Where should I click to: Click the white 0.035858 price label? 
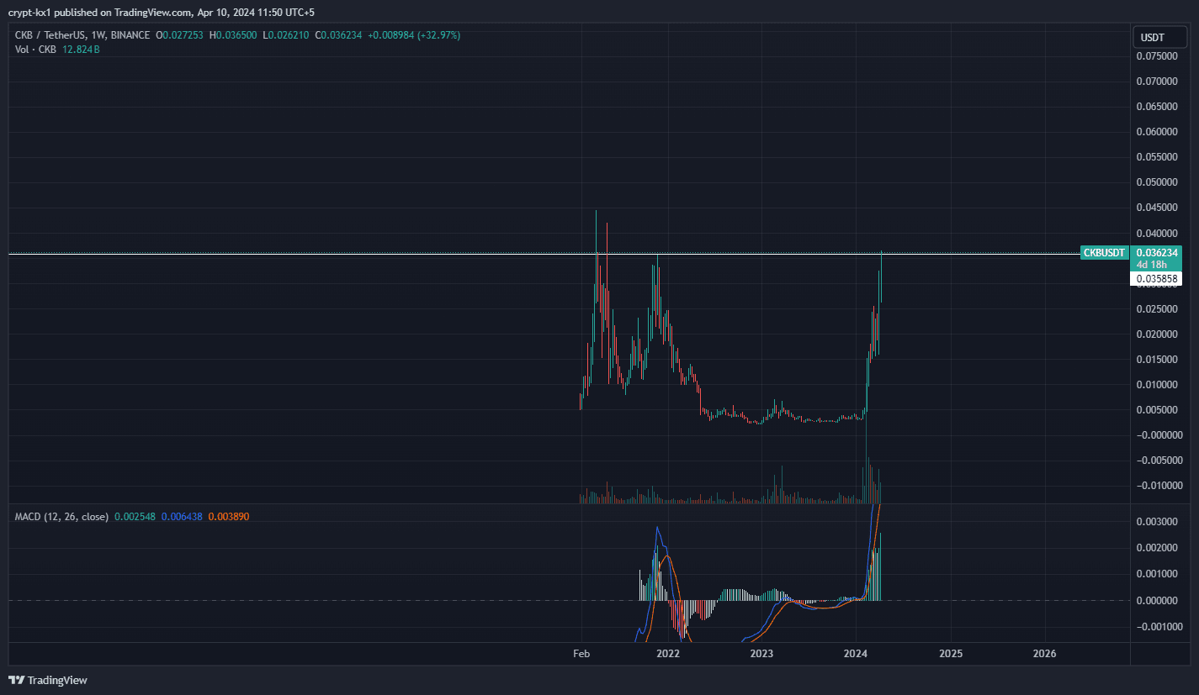(1156, 278)
